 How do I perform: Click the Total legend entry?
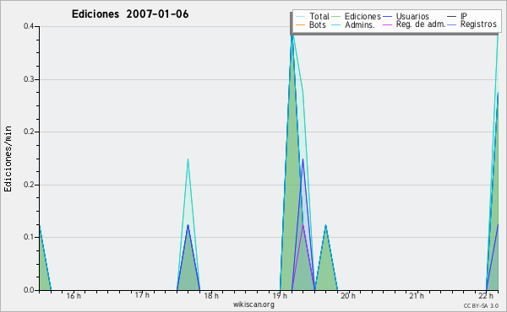point(313,16)
